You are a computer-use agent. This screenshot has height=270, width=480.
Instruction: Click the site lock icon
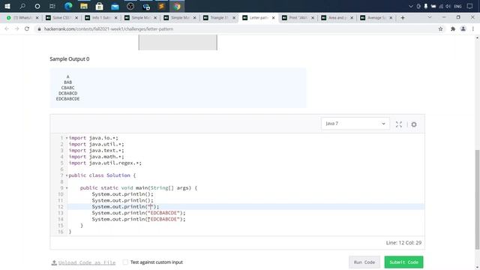point(39,28)
